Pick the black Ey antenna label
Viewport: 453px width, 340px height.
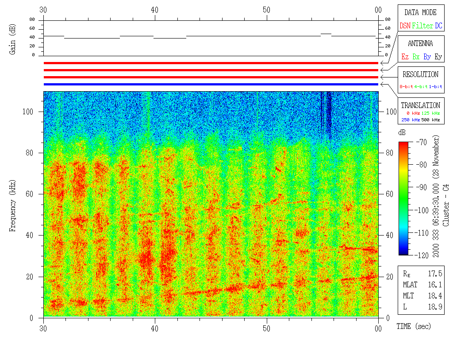point(438,57)
